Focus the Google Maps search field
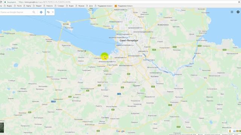Screen dimensions: 241x135 click(x=15, y=12)
